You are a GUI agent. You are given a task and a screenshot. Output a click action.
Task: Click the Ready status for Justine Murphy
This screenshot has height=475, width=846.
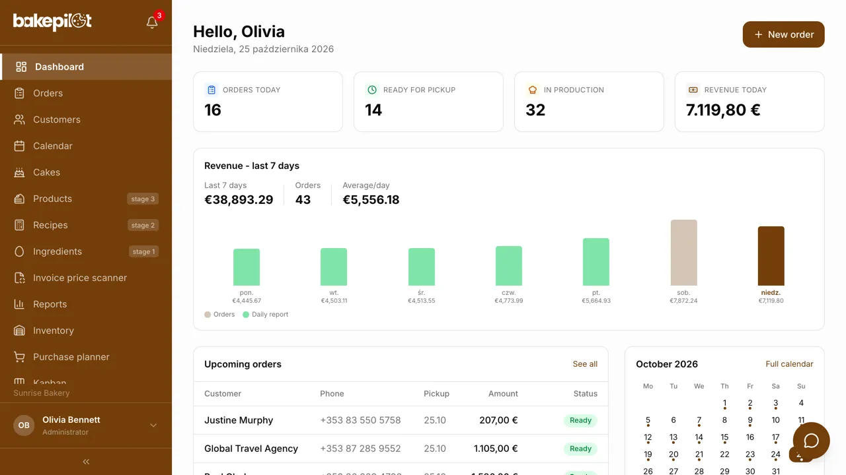580,420
